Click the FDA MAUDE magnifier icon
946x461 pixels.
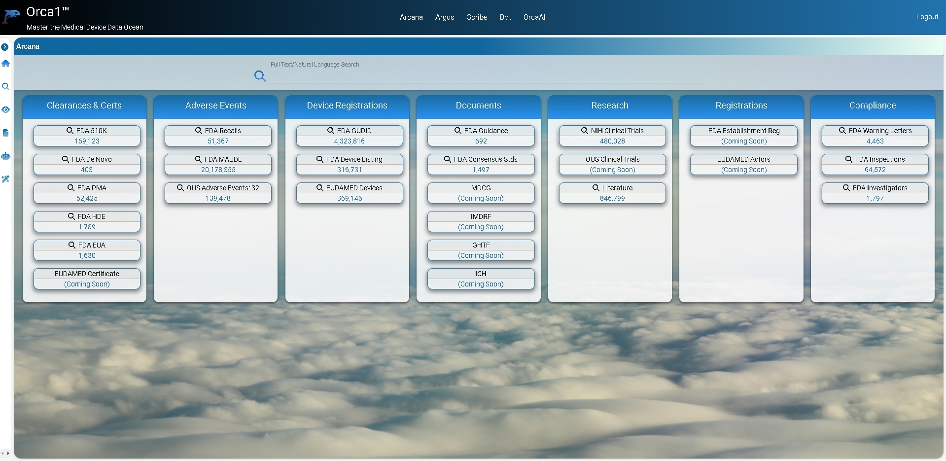[198, 159]
